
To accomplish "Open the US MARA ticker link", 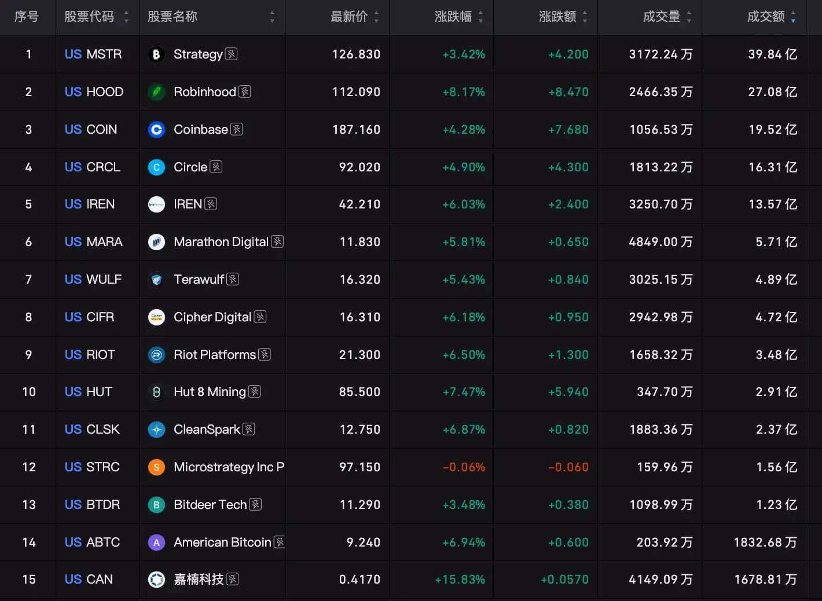I will point(94,242).
